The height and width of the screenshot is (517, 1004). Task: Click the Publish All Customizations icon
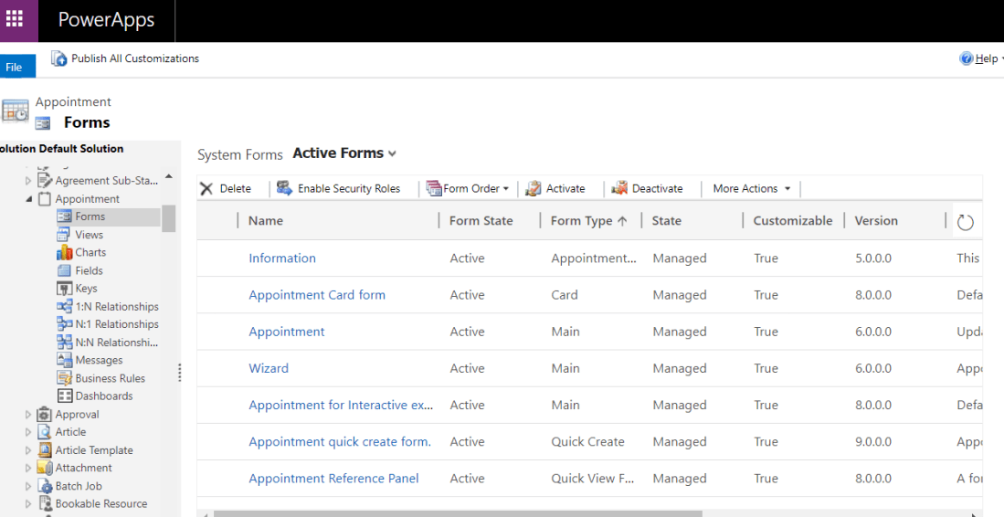59,58
